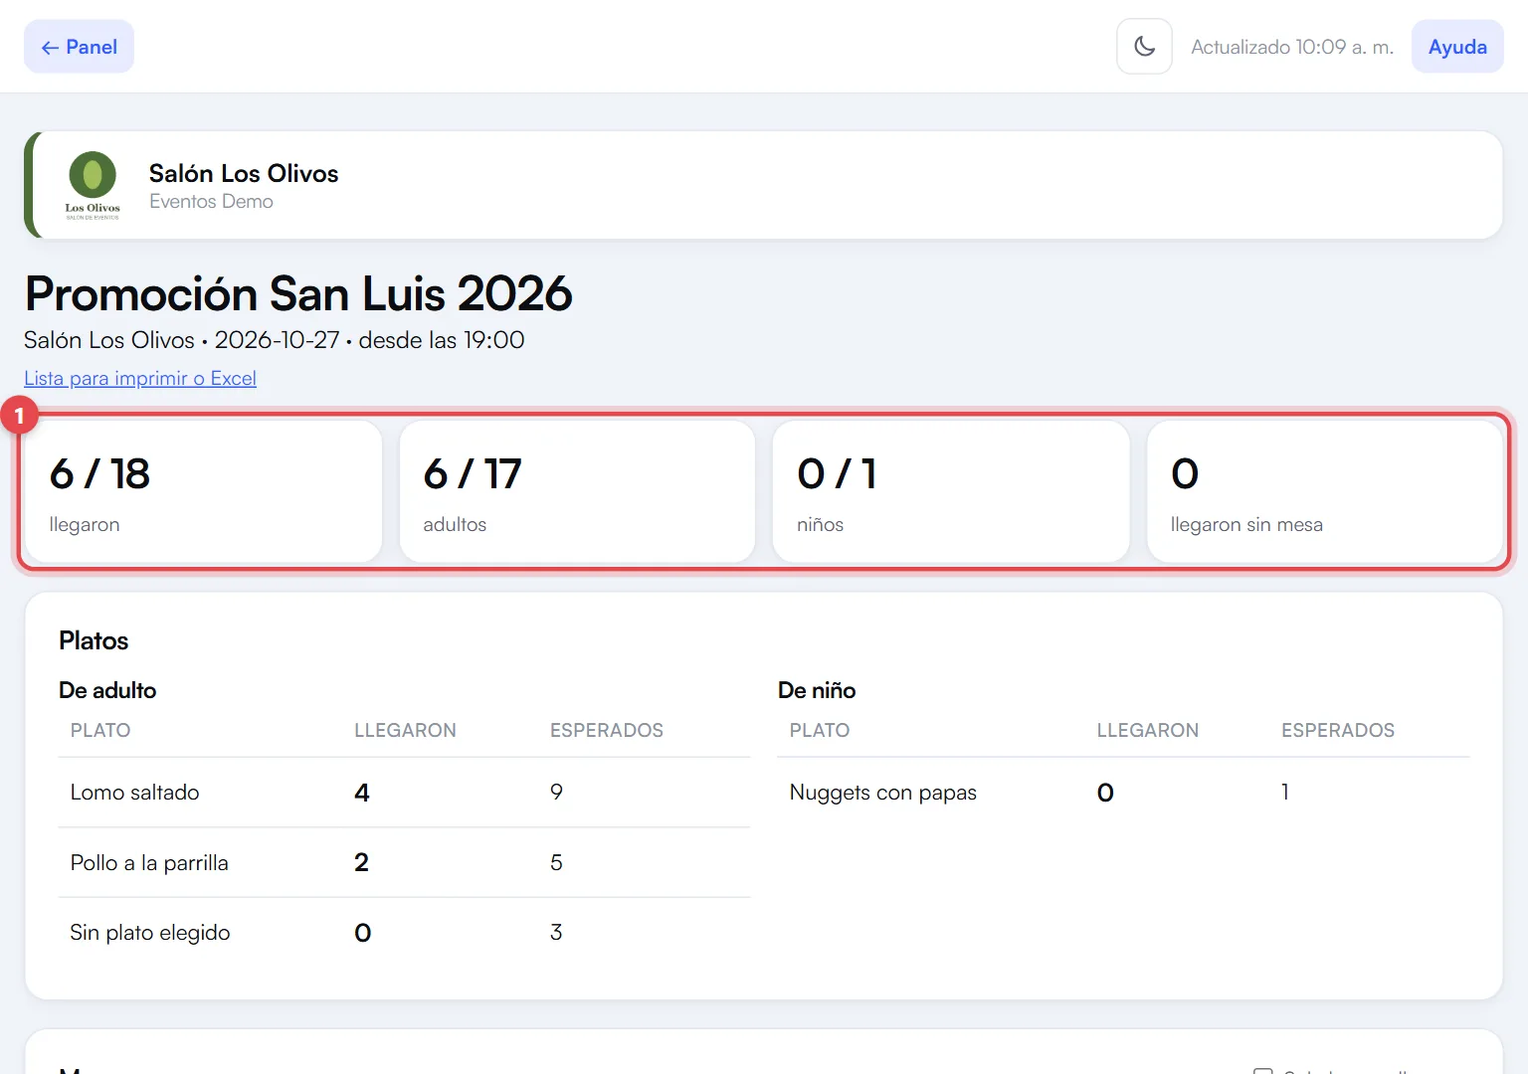Image resolution: width=1528 pixels, height=1074 pixels.
Task: Click PLATO header in De adulto table
Action: [100, 730]
